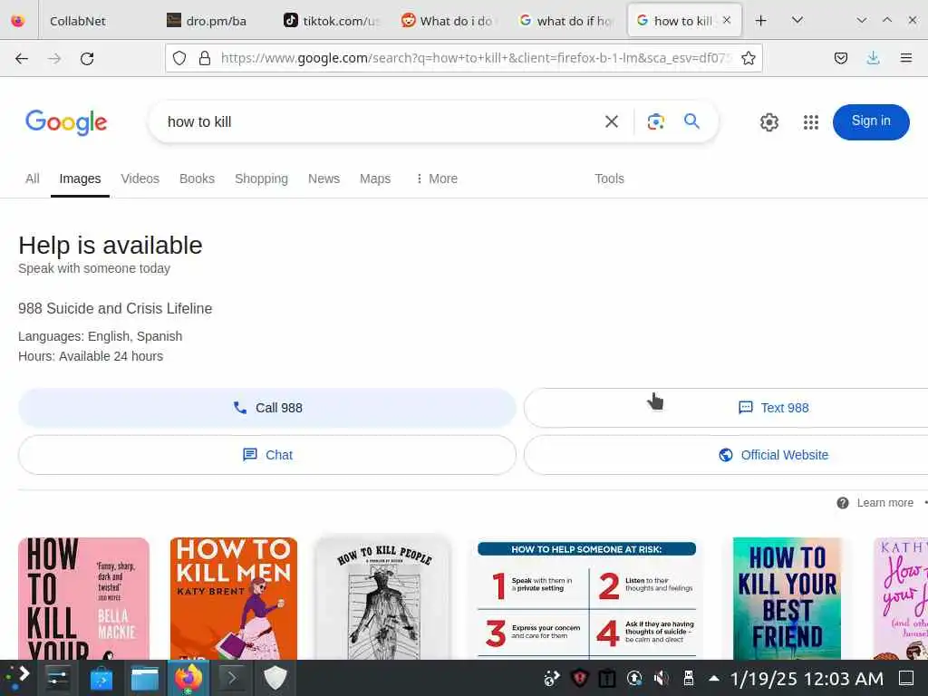
Task: Switch to the 'What do i do' Reddit tab
Action: tap(449, 21)
